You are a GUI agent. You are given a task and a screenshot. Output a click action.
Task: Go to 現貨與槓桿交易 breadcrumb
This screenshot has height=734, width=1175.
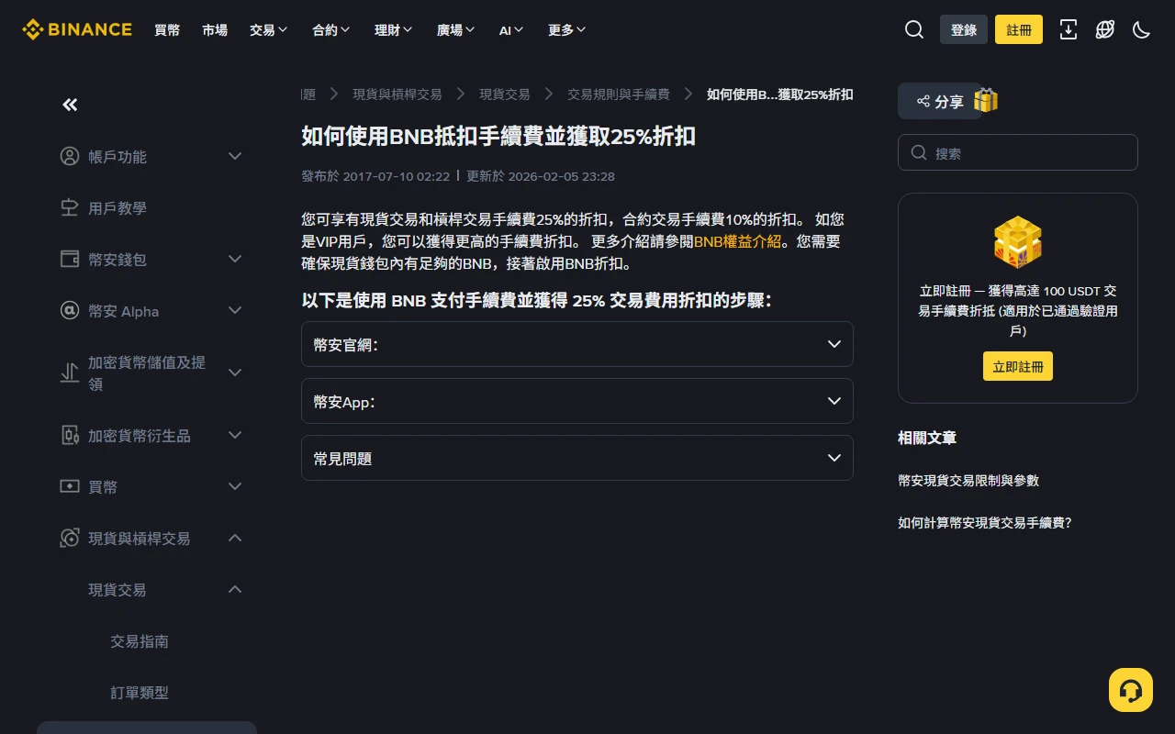(397, 94)
